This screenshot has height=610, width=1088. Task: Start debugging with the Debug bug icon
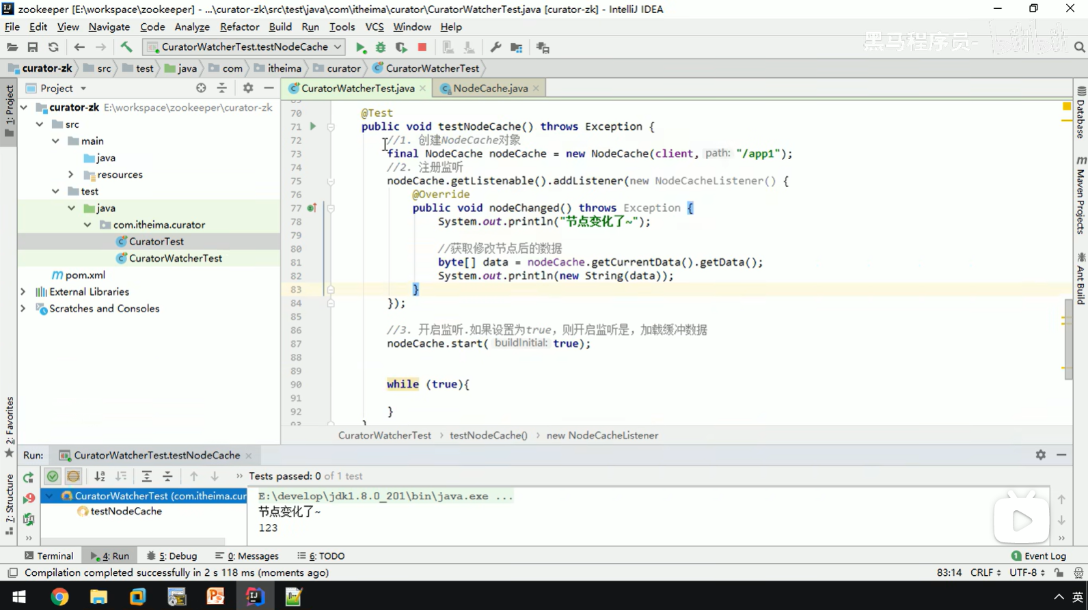(381, 47)
